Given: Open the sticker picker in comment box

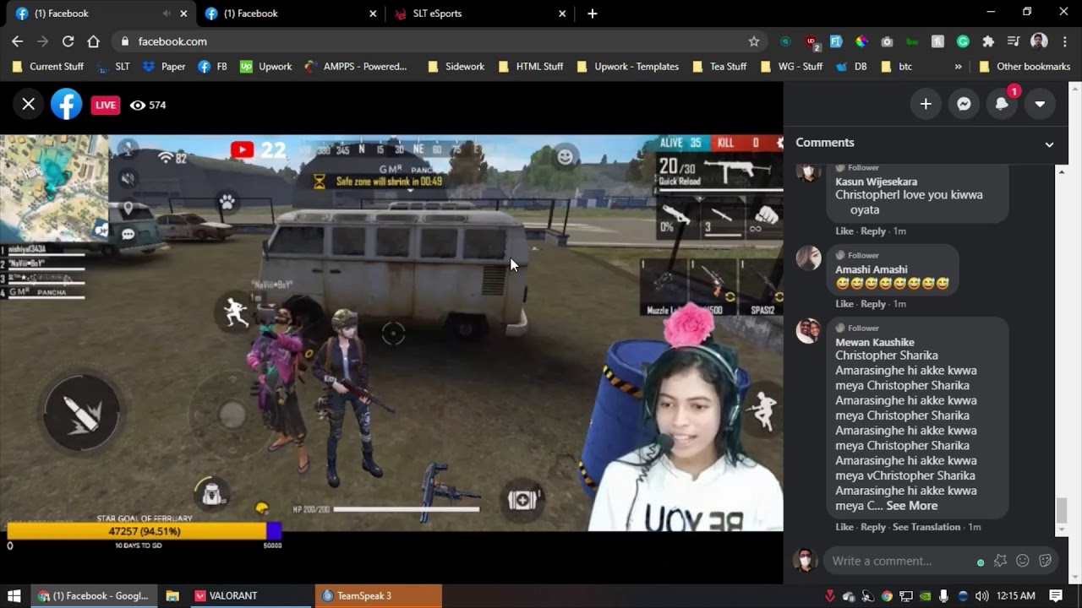Looking at the screenshot, I should click(x=1045, y=561).
